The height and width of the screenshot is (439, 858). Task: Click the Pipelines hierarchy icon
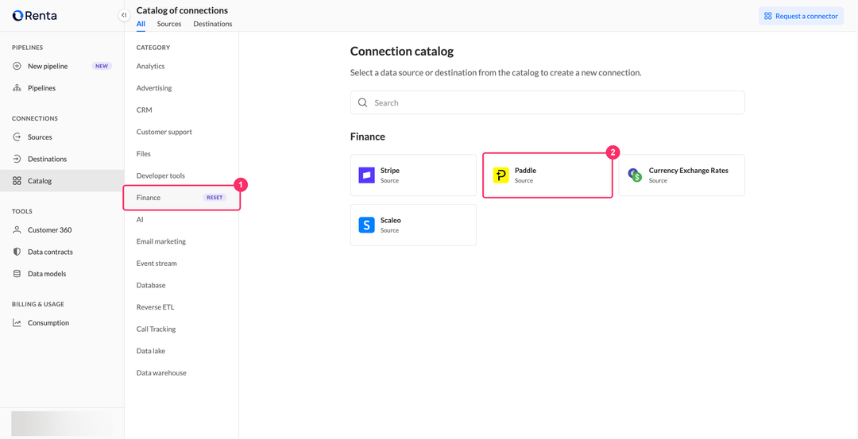17,88
